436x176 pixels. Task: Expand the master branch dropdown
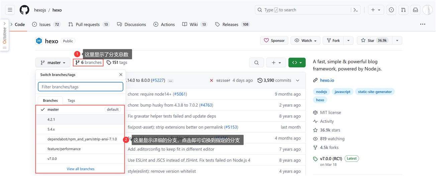click(53, 62)
